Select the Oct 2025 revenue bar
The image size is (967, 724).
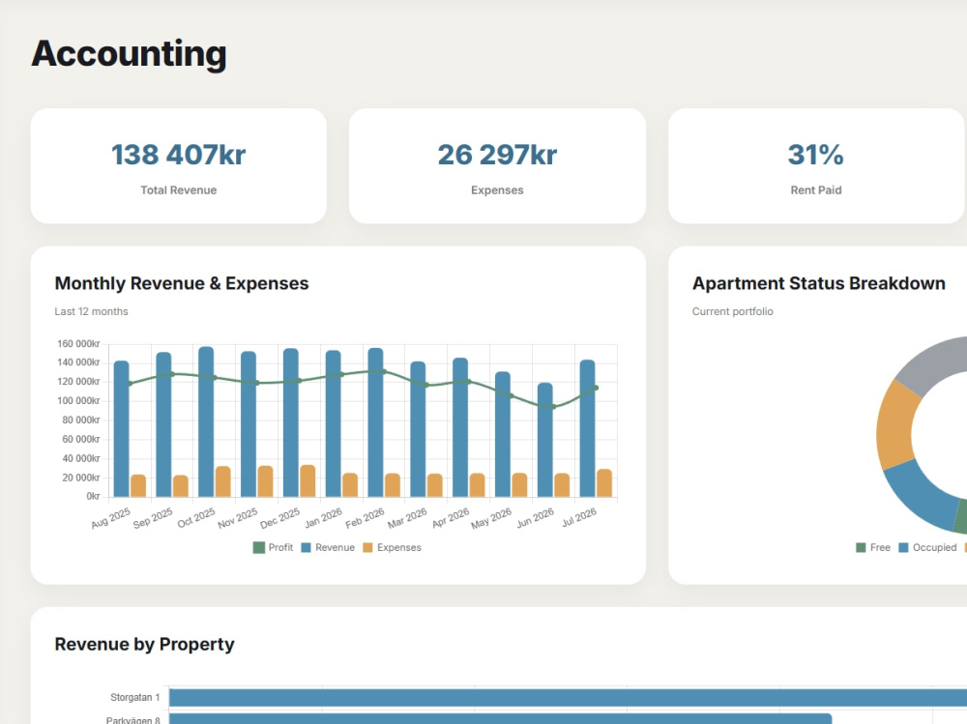click(206, 421)
